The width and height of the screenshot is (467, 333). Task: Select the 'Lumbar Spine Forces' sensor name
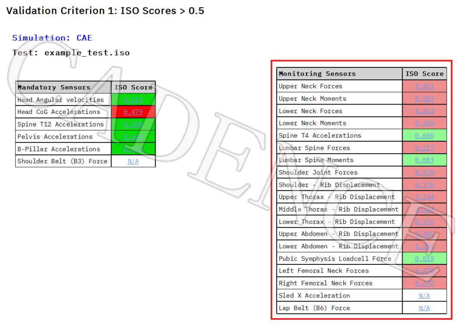coord(314,148)
